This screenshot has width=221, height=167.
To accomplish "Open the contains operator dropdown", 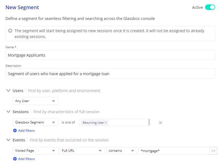I will pos(121,151).
